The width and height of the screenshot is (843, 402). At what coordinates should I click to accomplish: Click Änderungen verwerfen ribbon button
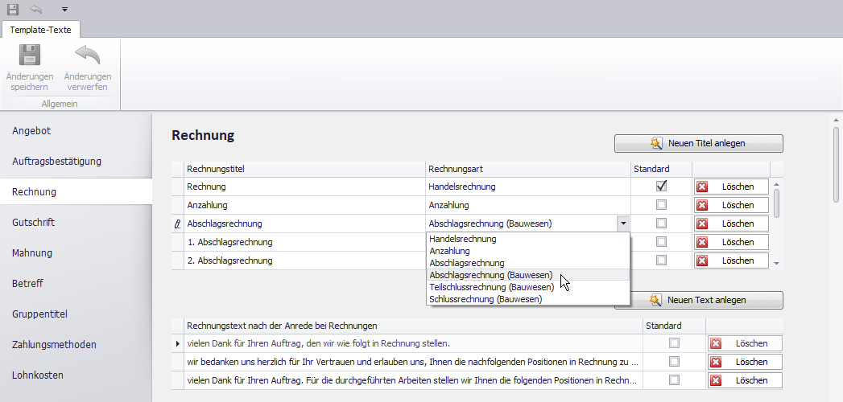coord(87,68)
